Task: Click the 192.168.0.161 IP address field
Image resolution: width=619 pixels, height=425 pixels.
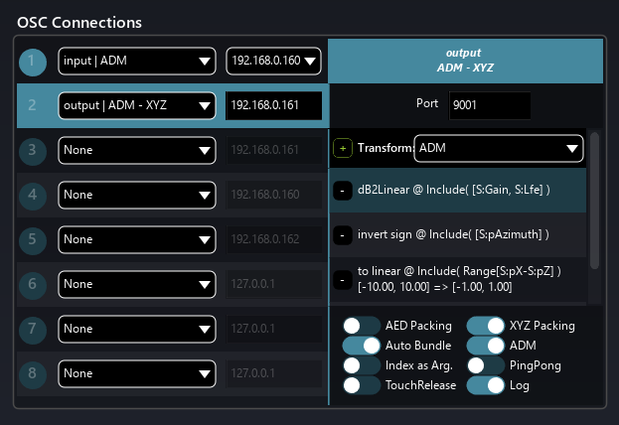Action: 273,105
